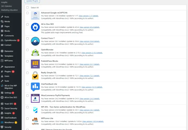This screenshot has width=188, height=130.
Task: Check the Really Simple SSL checkbox
Action: pyautogui.click(x=27, y=73)
